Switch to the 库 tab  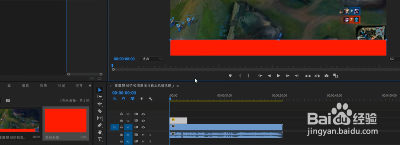coord(9,85)
